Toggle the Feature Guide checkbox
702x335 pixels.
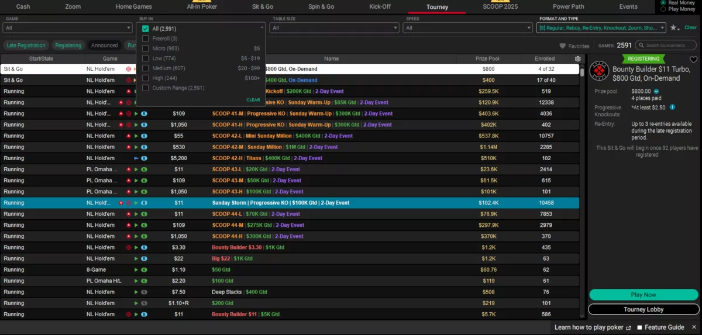(640, 327)
